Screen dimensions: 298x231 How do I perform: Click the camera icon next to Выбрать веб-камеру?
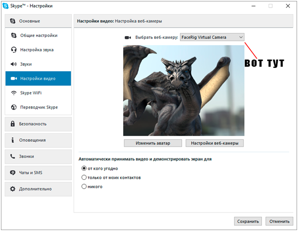128,37
